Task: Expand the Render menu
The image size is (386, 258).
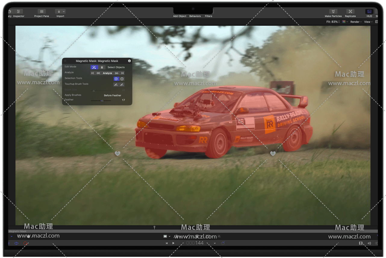Action: 356,22
